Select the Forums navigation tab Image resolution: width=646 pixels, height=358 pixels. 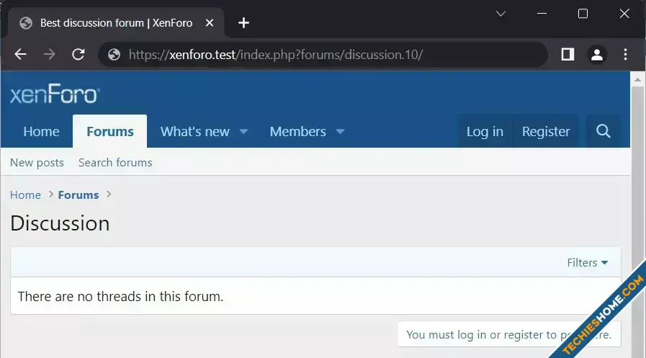[x=110, y=131]
